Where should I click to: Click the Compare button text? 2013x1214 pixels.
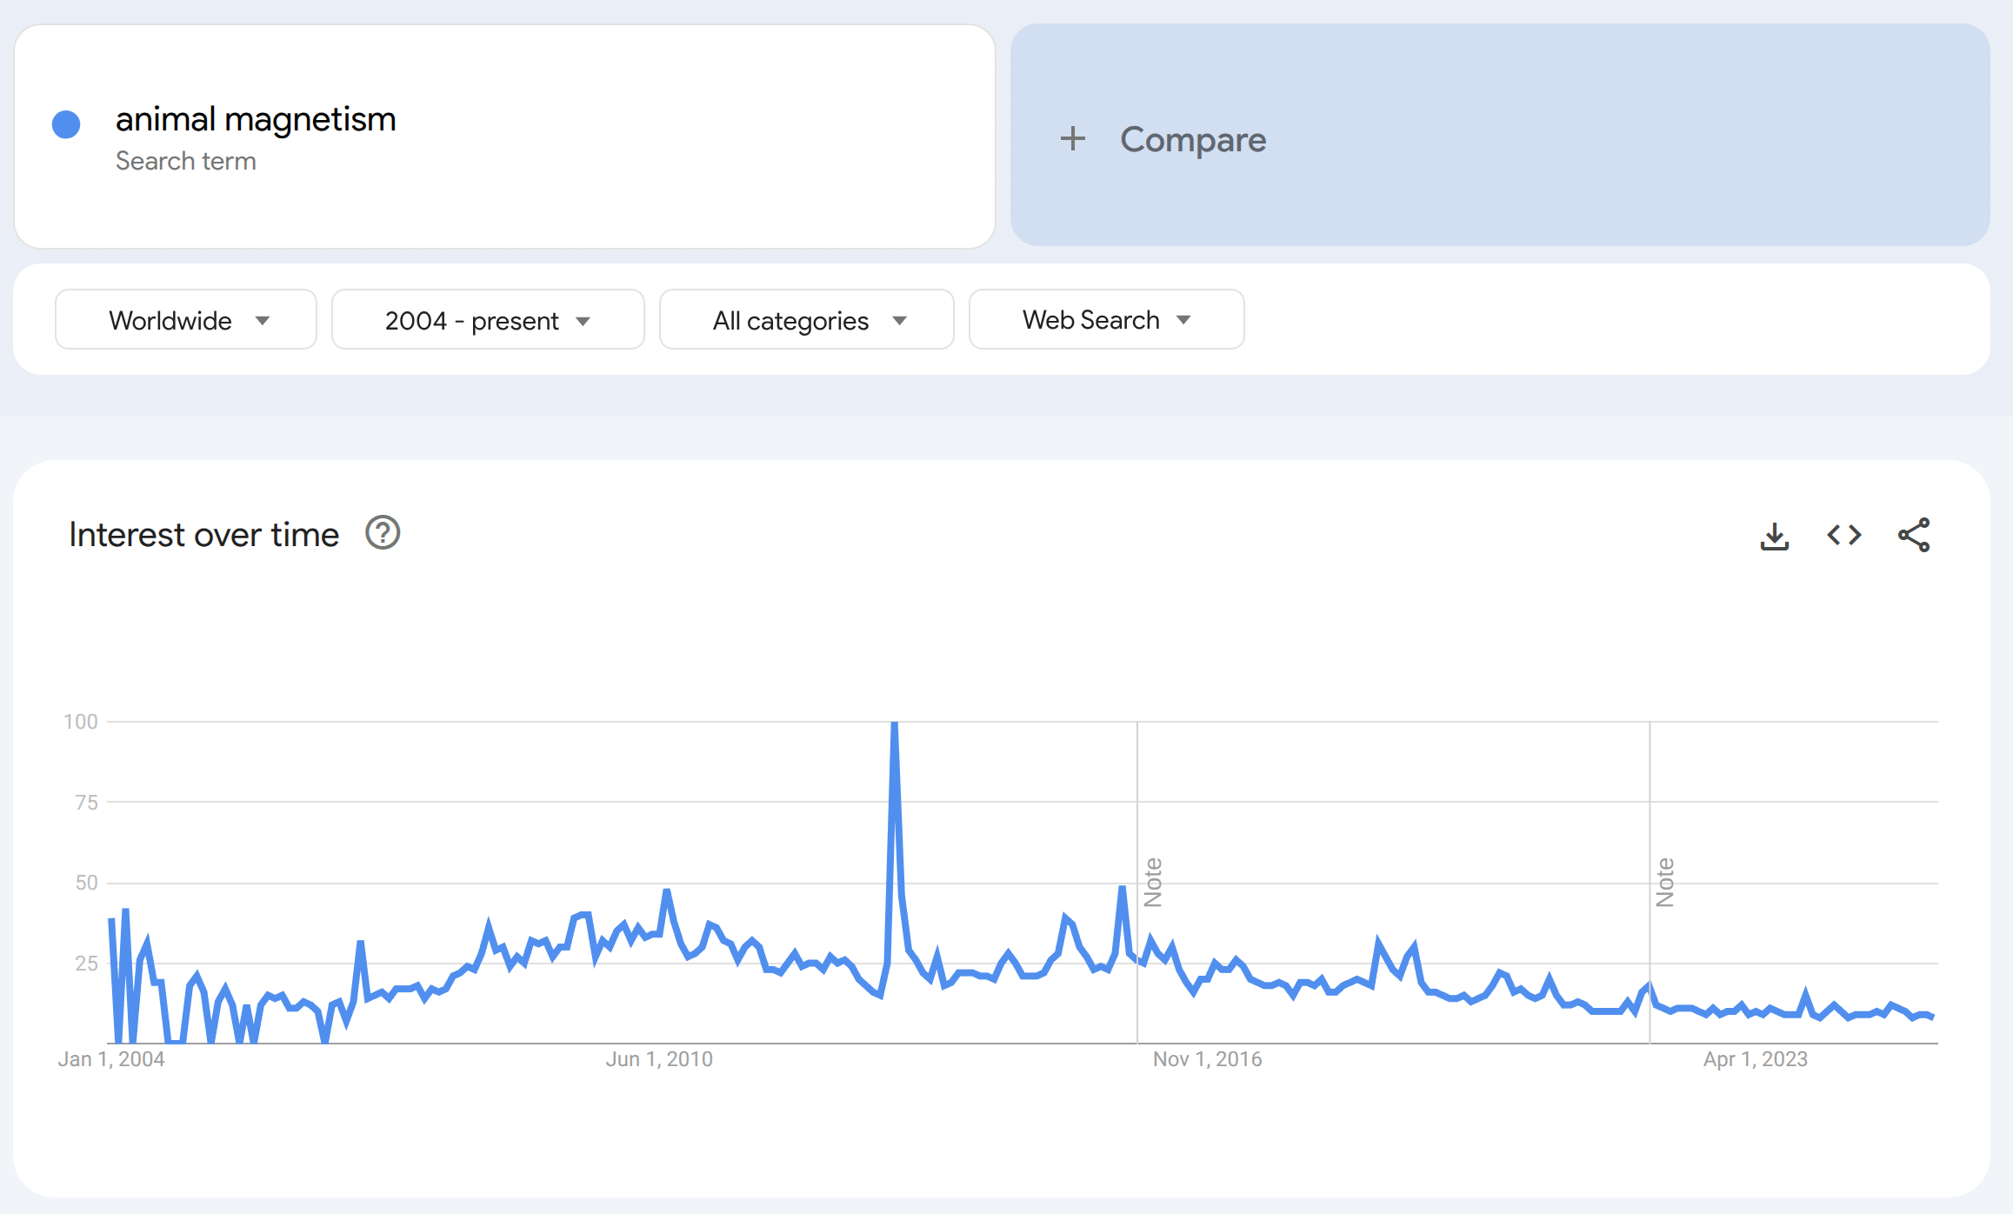[1192, 139]
